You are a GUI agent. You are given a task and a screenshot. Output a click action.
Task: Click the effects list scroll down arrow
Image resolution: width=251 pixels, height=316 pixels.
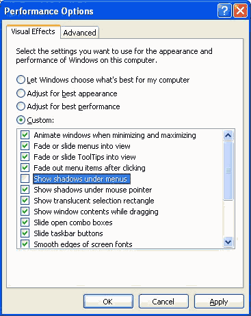[228, 242]
